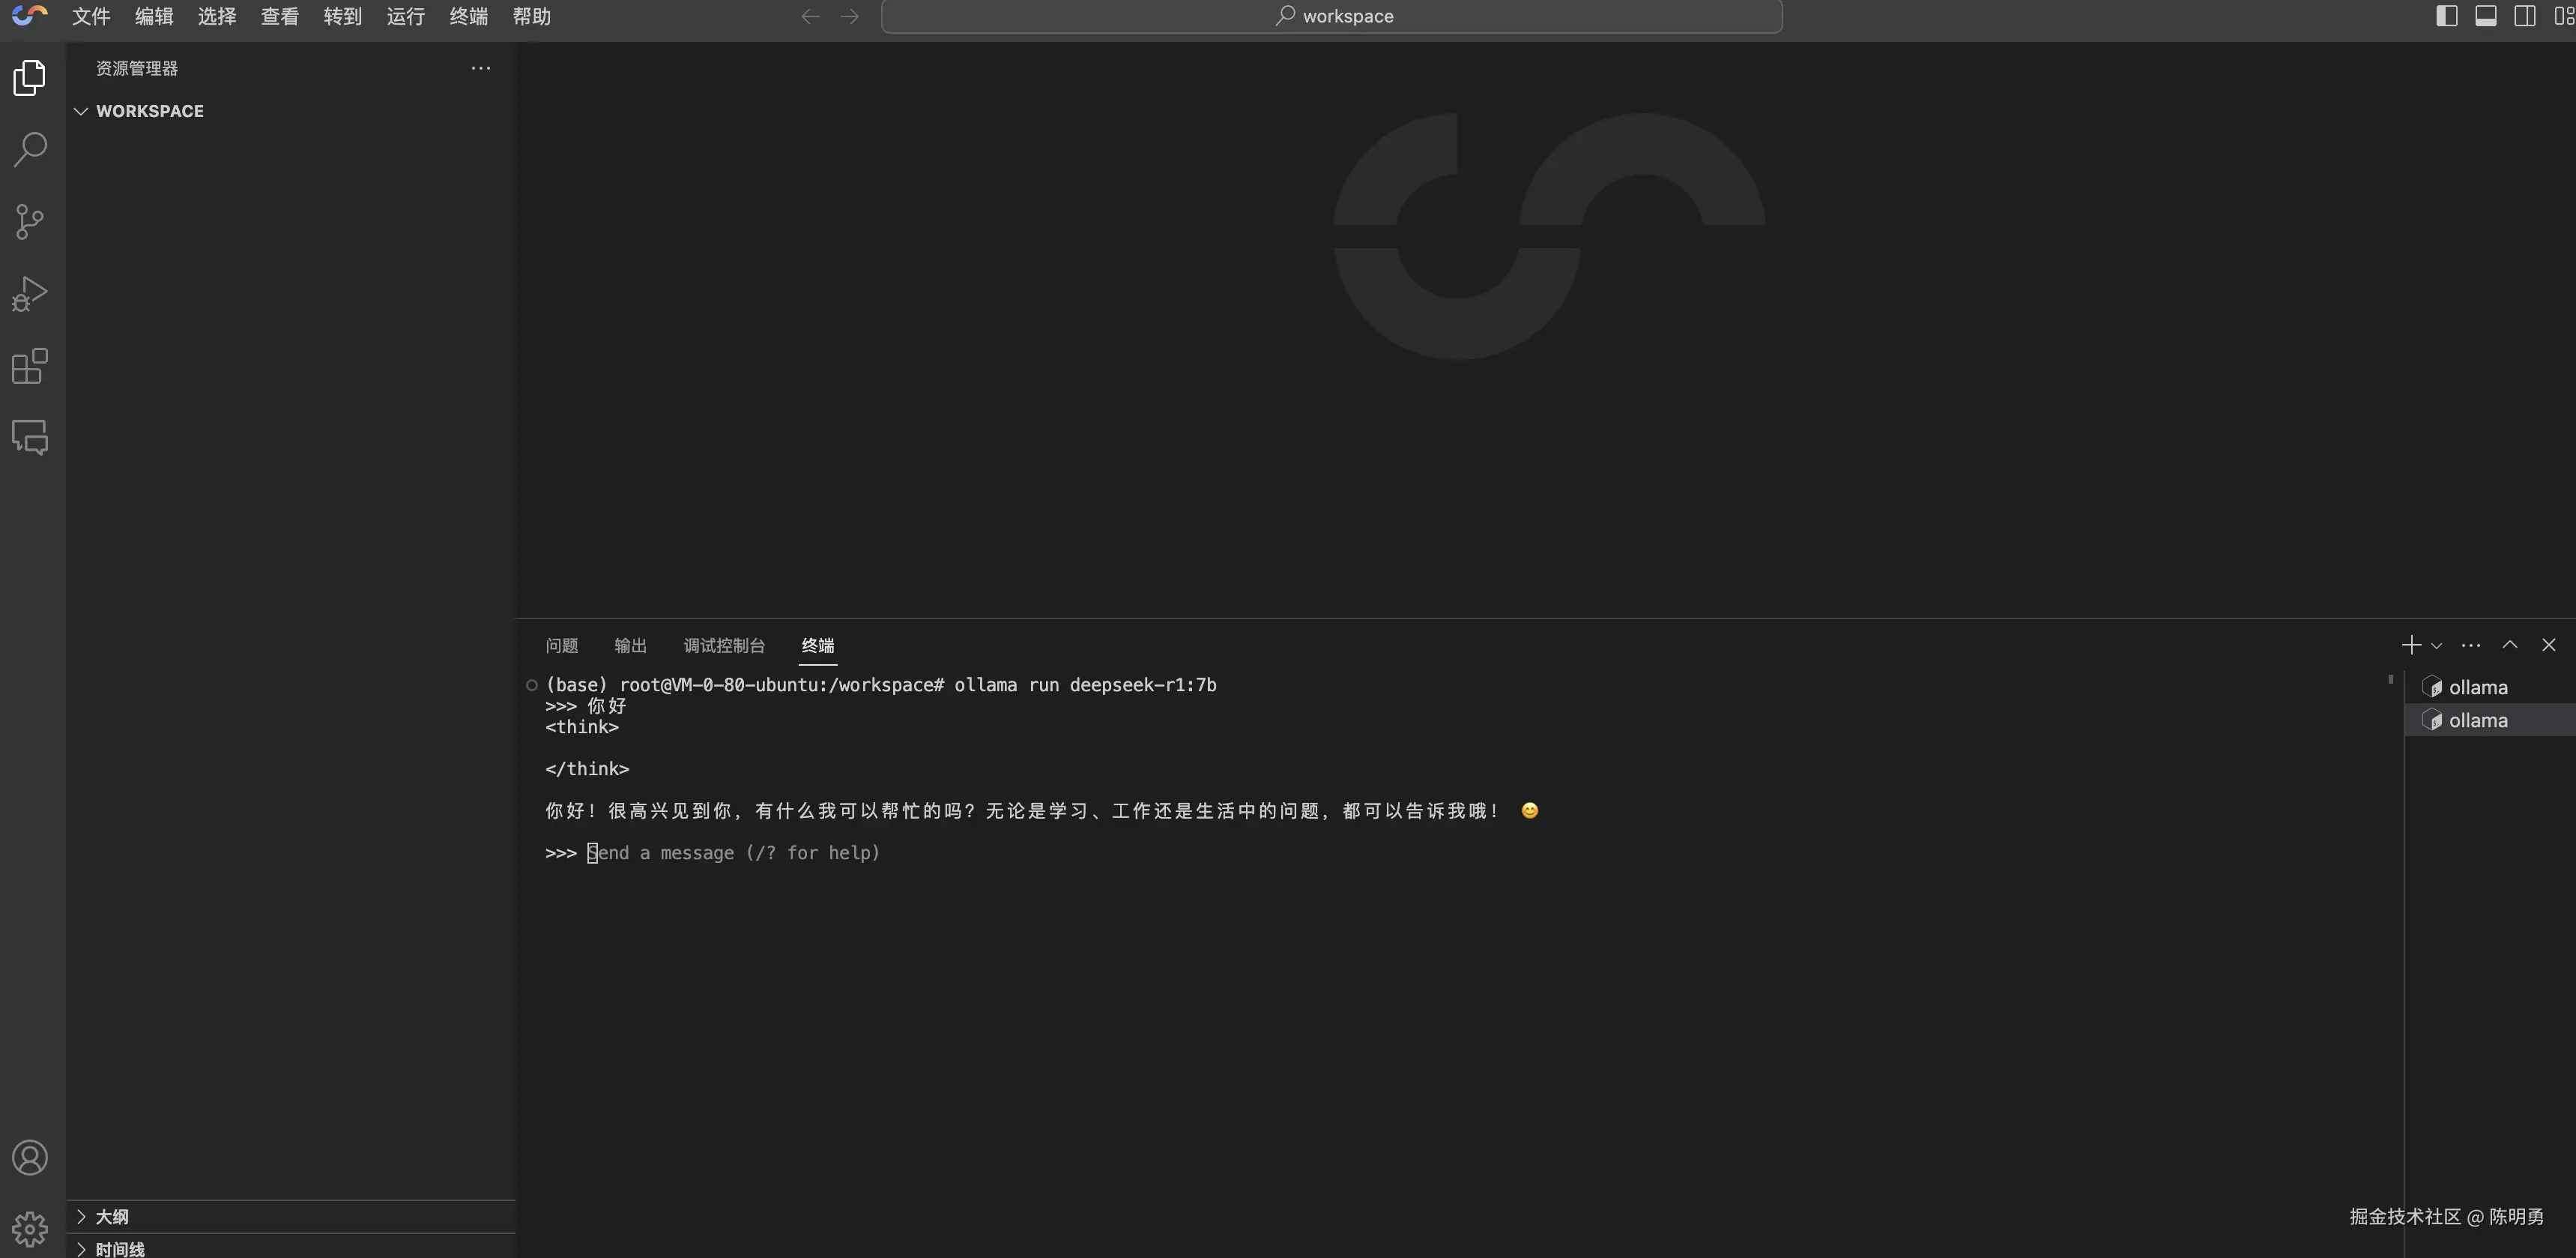2576x1258 pixels.
Task: Open the chat panel icon in activity bar
Action: tap(30, 437)
